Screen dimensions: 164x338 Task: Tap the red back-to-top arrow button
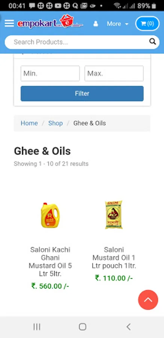coord(148,300)
